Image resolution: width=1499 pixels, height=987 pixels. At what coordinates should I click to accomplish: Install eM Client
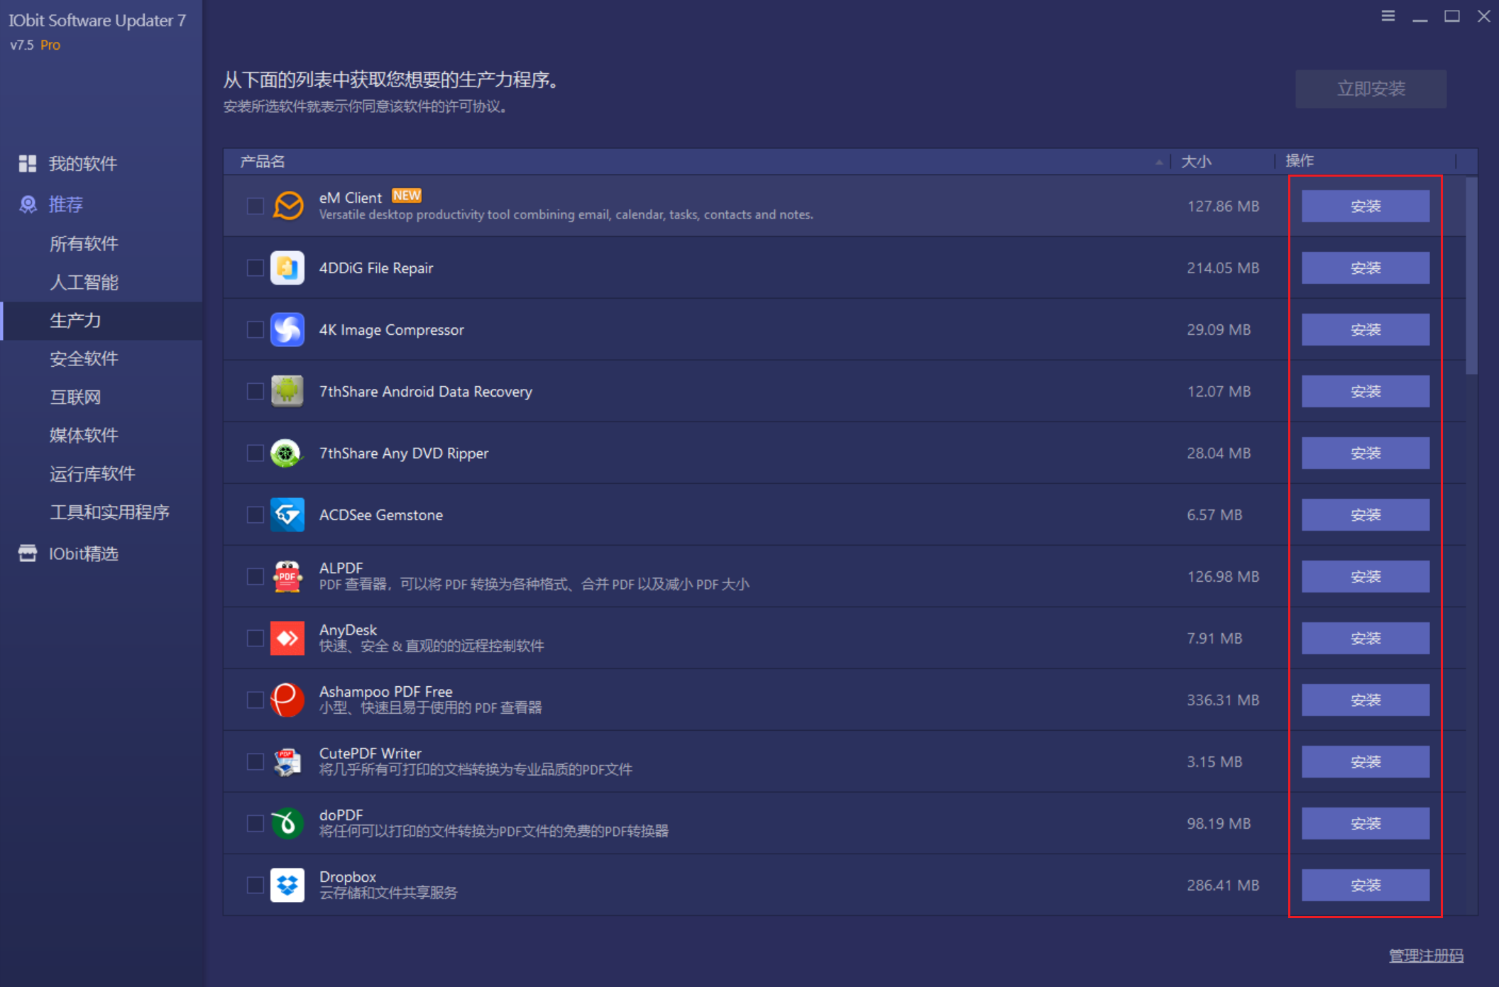(1365, 206)
